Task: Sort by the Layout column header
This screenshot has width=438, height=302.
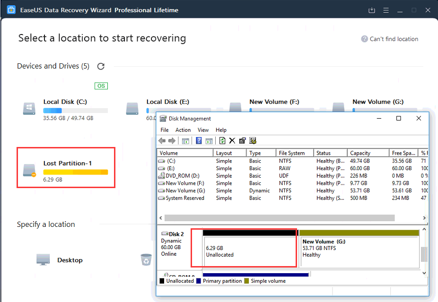Action: [229, 153]
